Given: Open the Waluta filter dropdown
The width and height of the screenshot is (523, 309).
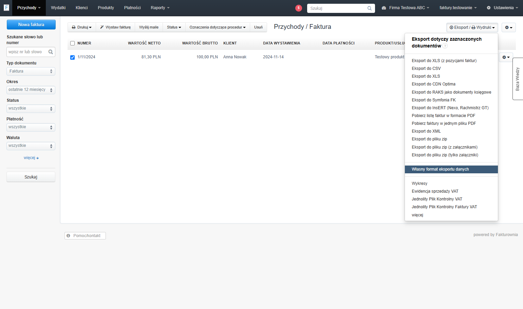Looking at the screenshot, I should point(31,146).
